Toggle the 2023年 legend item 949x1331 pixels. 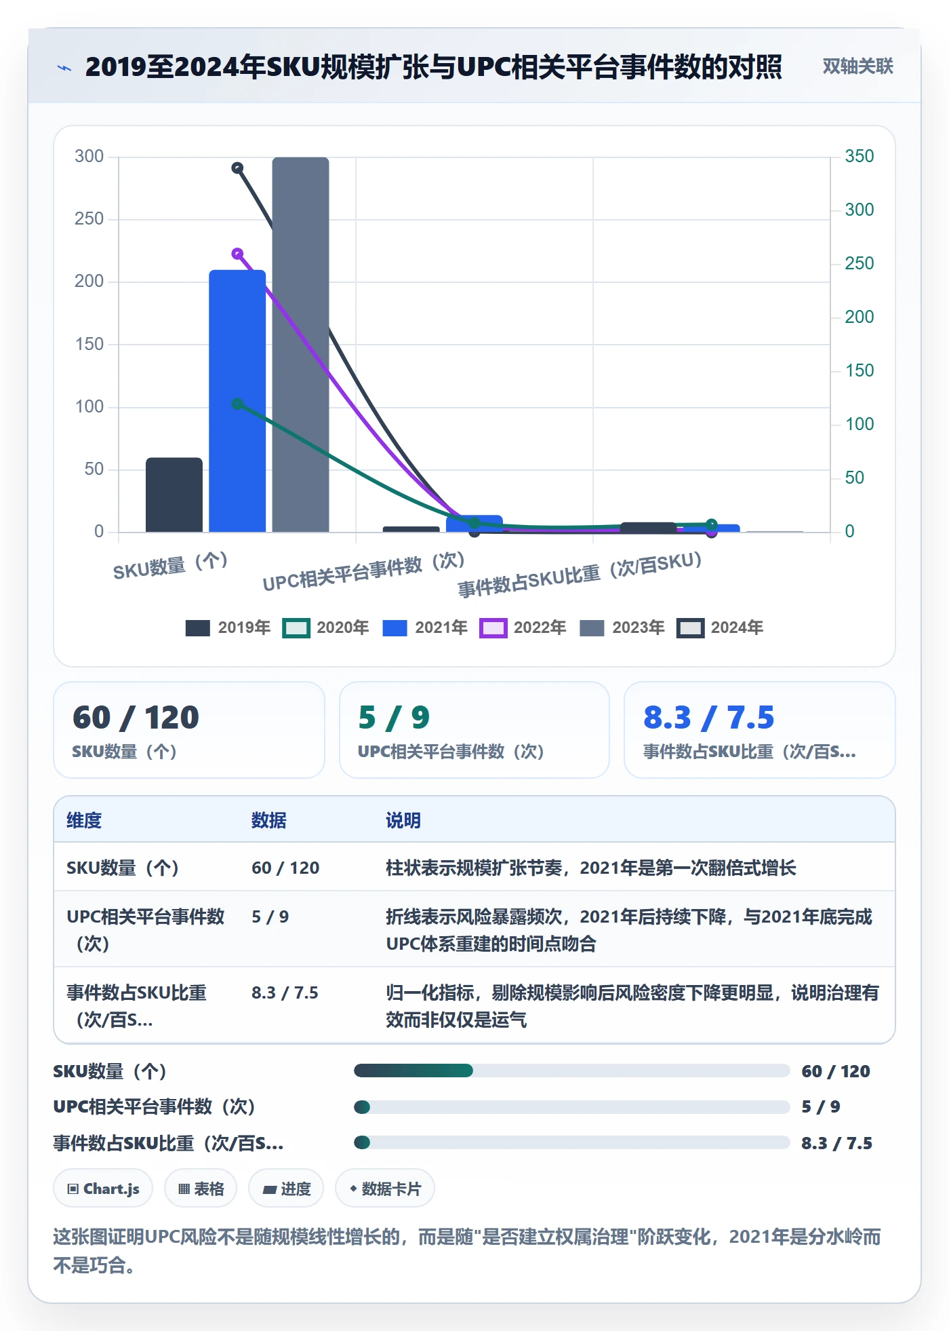(x=622, y=628)
